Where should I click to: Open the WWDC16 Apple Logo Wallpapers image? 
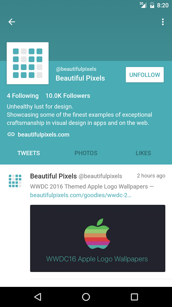pos(98,238)
